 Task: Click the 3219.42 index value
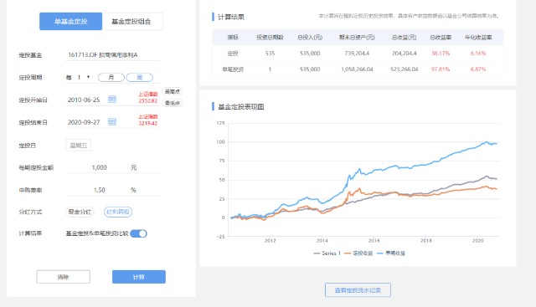click(x=148, y=124)
